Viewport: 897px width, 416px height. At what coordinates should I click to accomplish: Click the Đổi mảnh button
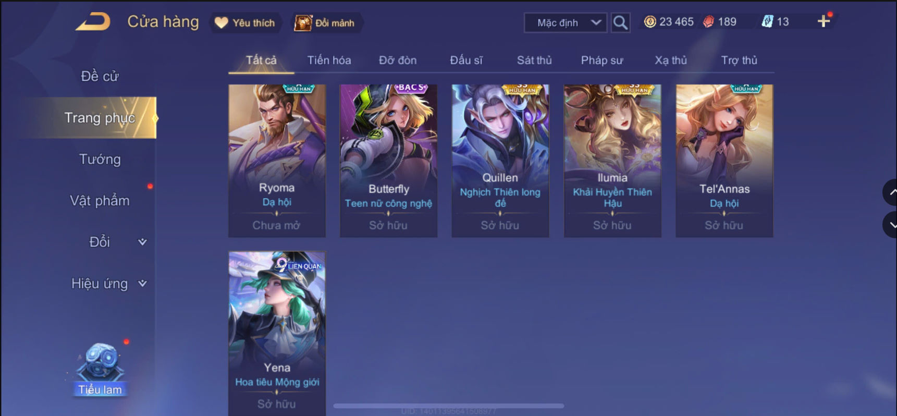(326, 23)
